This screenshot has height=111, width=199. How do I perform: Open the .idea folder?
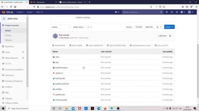pyautogui.click(x=57, y=57)
